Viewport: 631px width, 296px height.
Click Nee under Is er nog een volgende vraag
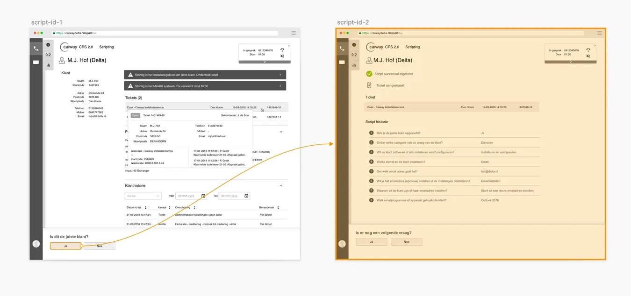[406, 242]
